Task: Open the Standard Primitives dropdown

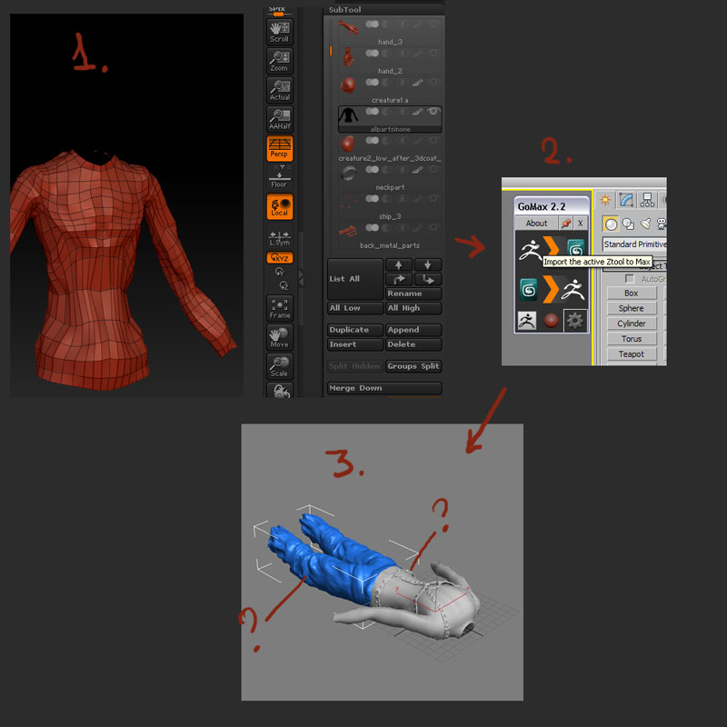Action: pos(634,244)
